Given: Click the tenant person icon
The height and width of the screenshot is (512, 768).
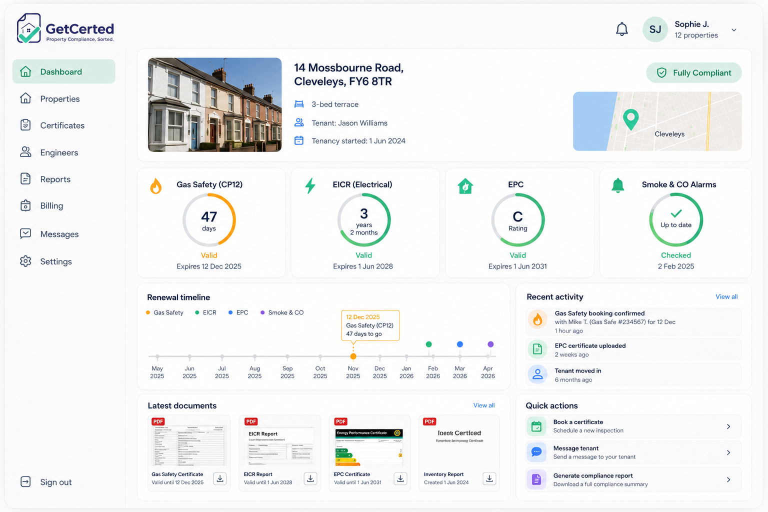Looking at the screenshot, I should coord(299,122).
